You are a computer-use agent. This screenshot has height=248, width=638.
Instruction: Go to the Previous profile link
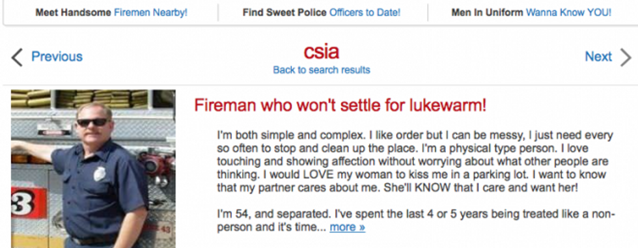pyautogui.click(x=57, y=57)
